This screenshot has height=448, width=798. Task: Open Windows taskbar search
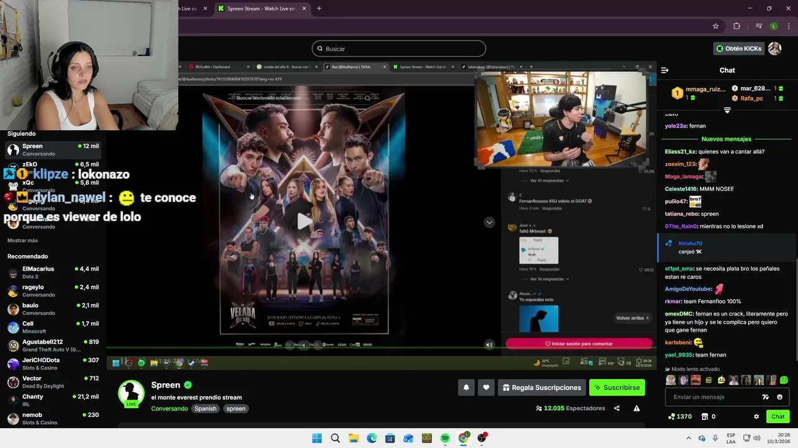tap(335, 438)
